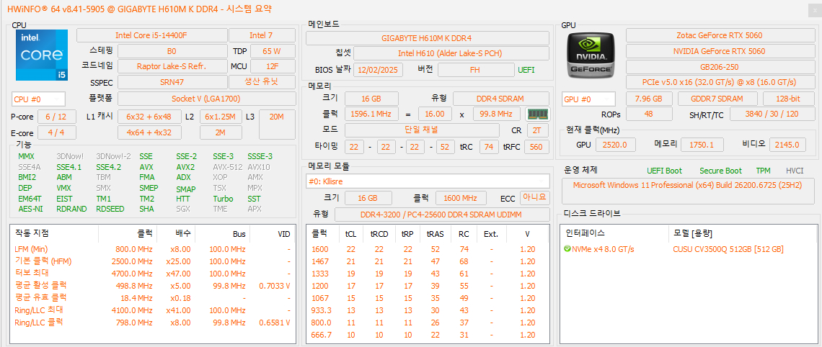Click the 'Turbo' feature label
Screen dimensions: 822x347
(x=224, y=199)
